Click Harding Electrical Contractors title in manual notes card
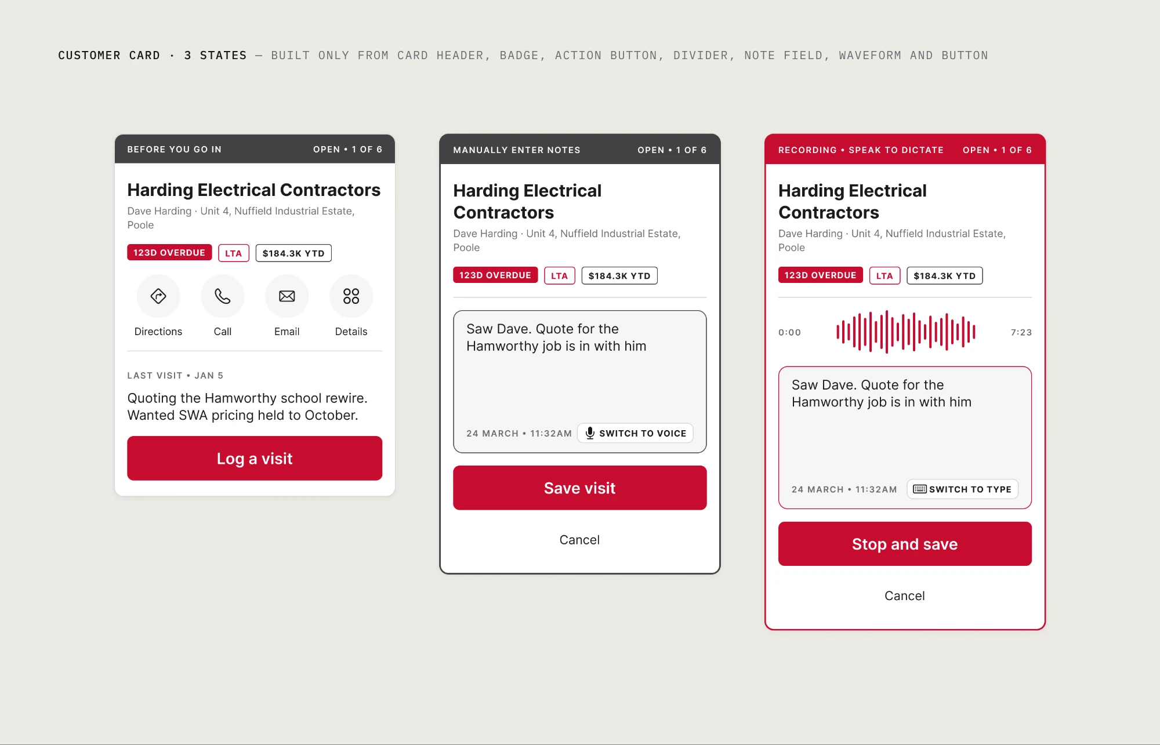 (527, 201)
